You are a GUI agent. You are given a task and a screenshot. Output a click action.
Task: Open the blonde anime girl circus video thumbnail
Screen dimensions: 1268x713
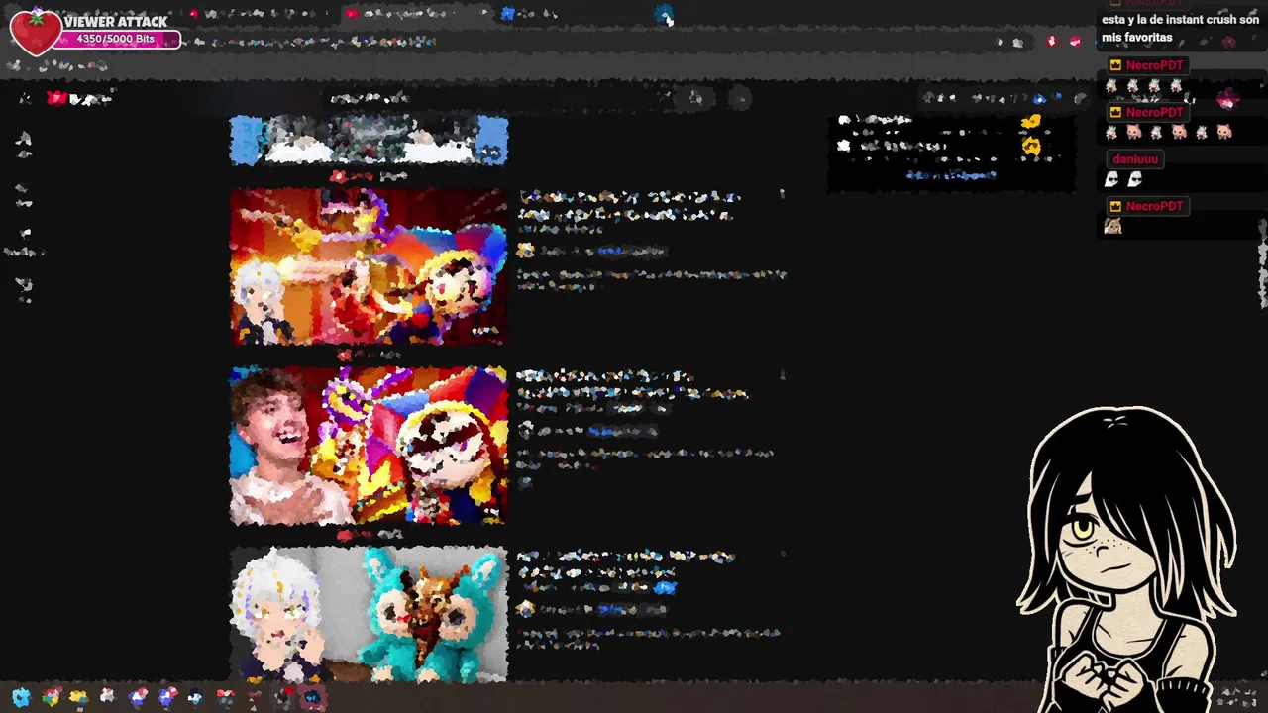(x=369, y=266)
